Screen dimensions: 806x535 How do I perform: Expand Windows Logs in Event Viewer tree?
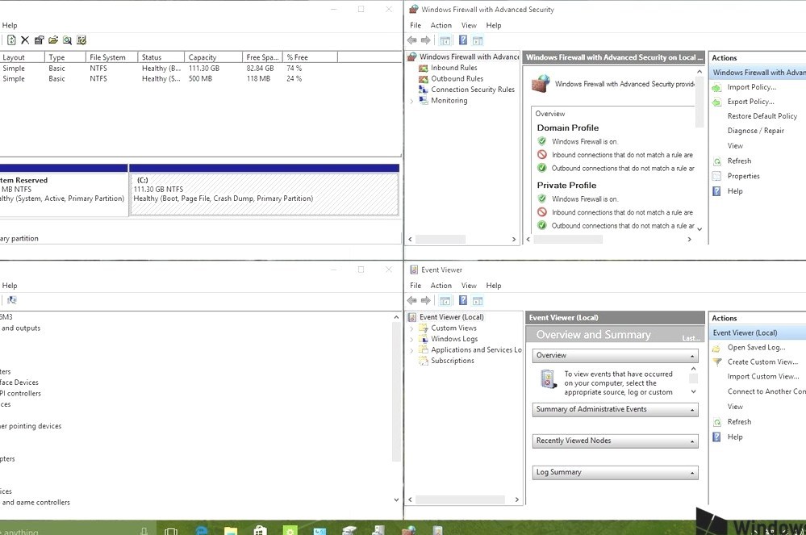[x=411, y=339]
